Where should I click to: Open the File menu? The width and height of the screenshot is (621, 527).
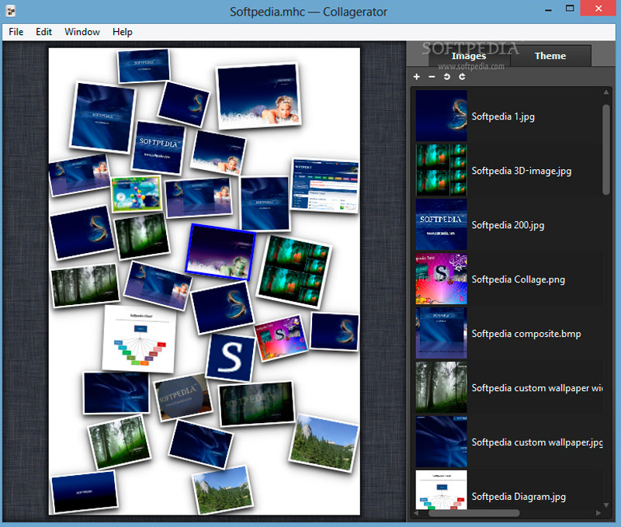(x=16, y=32)
